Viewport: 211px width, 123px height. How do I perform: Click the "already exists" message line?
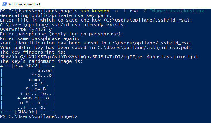click(63, 25)
